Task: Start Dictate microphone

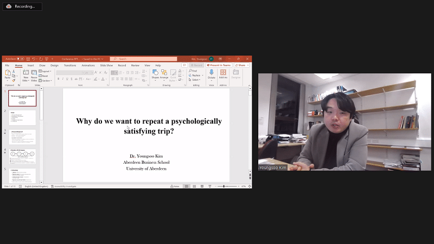Action: tap(211, 74)
